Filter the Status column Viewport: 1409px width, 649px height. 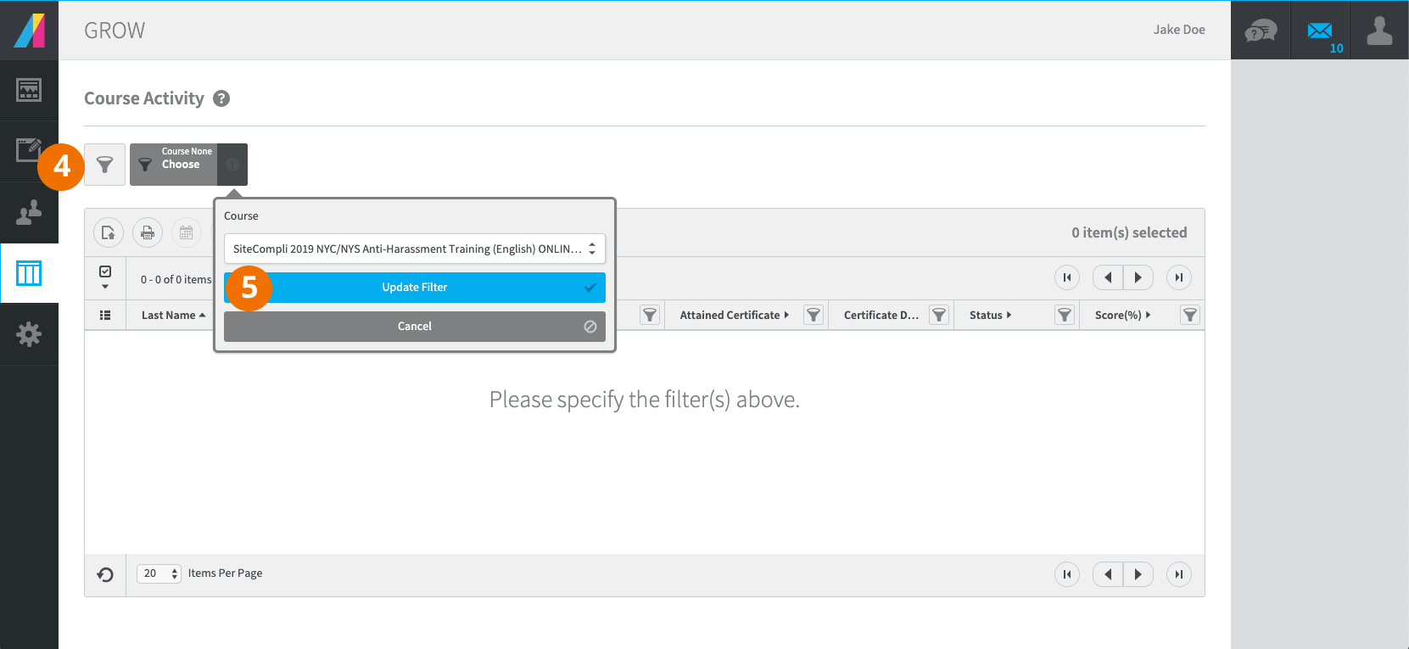coord(1065,315)
